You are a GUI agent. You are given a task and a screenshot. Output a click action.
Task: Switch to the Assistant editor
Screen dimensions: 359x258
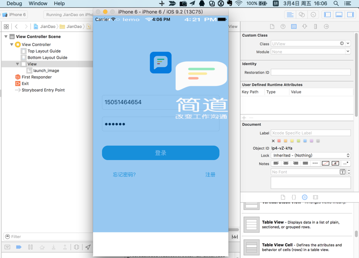(302, 15)
